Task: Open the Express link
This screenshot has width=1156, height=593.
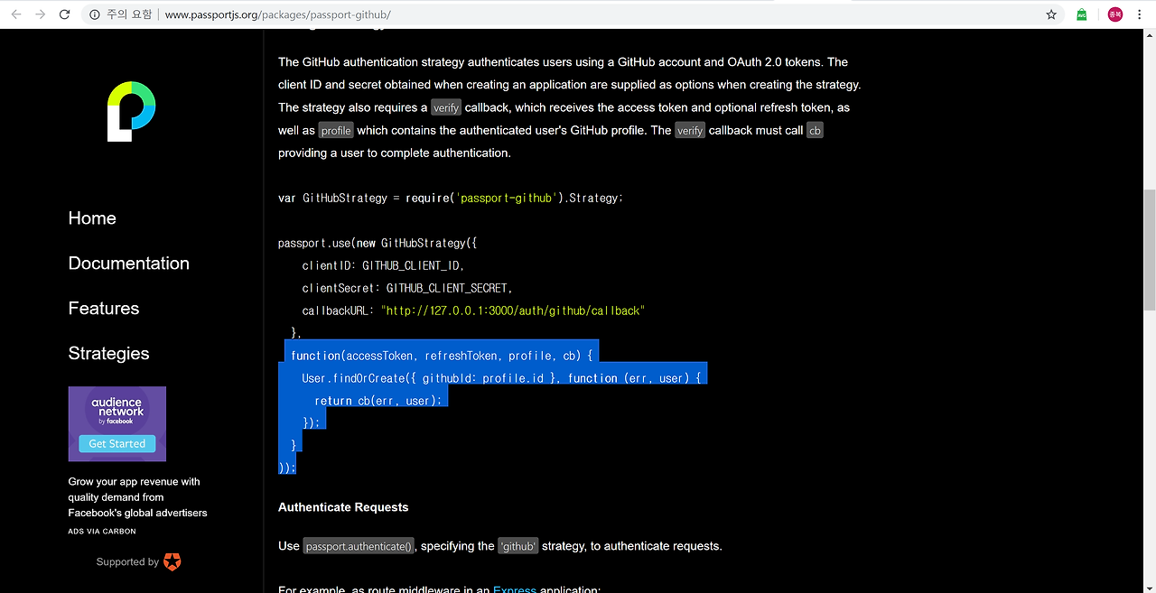Action: [515, 589]
